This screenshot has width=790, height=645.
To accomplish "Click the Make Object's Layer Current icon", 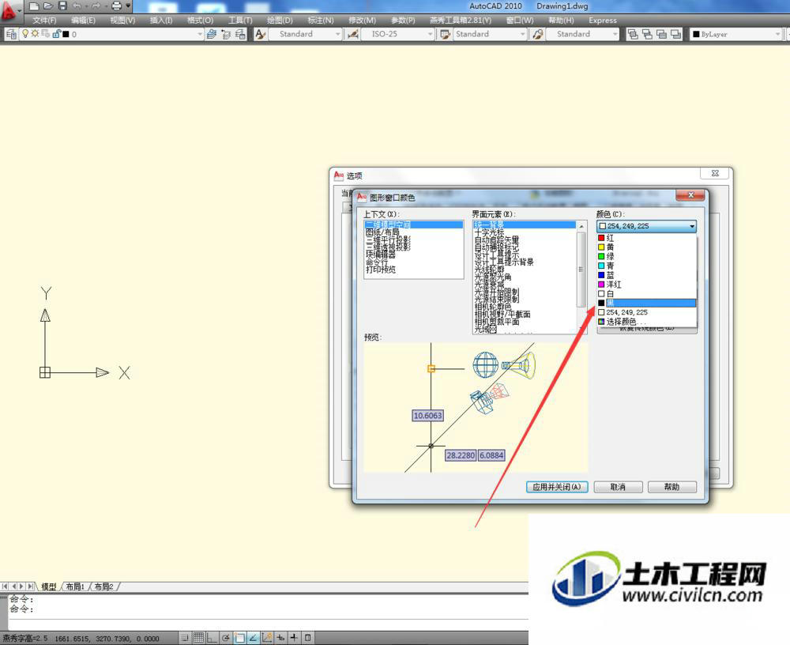I will pyautogui.click(x=212, y=34).
